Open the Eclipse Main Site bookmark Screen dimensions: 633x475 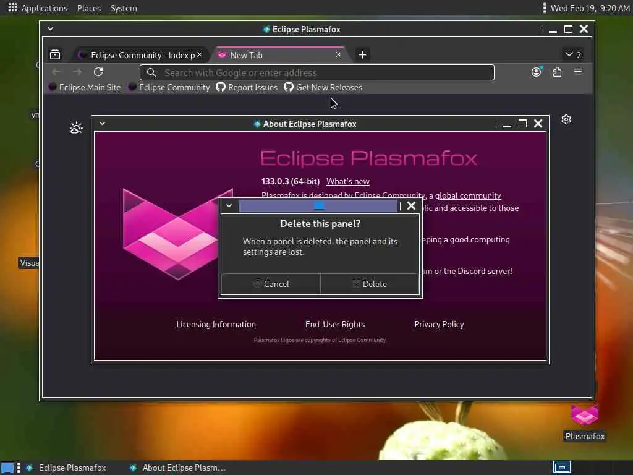pos(84,87)
